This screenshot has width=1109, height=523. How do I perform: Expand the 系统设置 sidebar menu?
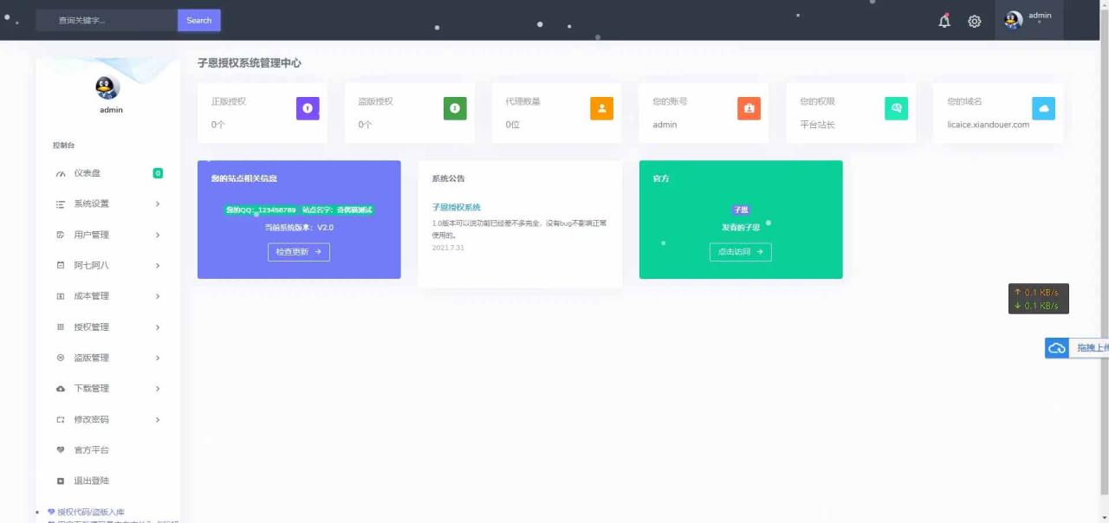108,204
